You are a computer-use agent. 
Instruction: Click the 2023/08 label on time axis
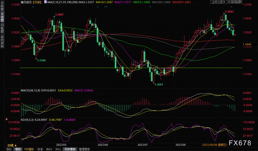pos(181,145)
